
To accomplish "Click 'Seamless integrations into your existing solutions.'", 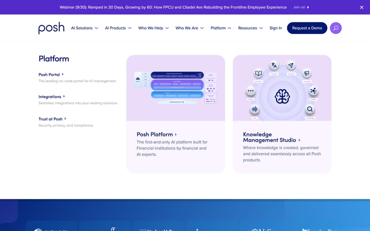I will [x=78, y=103].
